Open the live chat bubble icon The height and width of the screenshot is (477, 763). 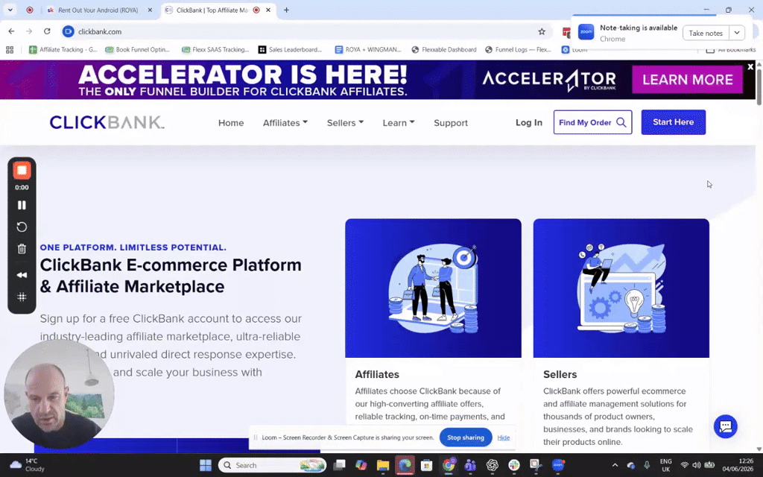[x=725, y=426]
